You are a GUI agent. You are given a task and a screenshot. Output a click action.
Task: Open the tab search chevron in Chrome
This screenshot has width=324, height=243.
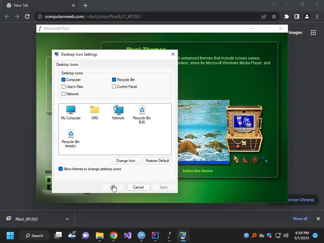tap(273, 4)
